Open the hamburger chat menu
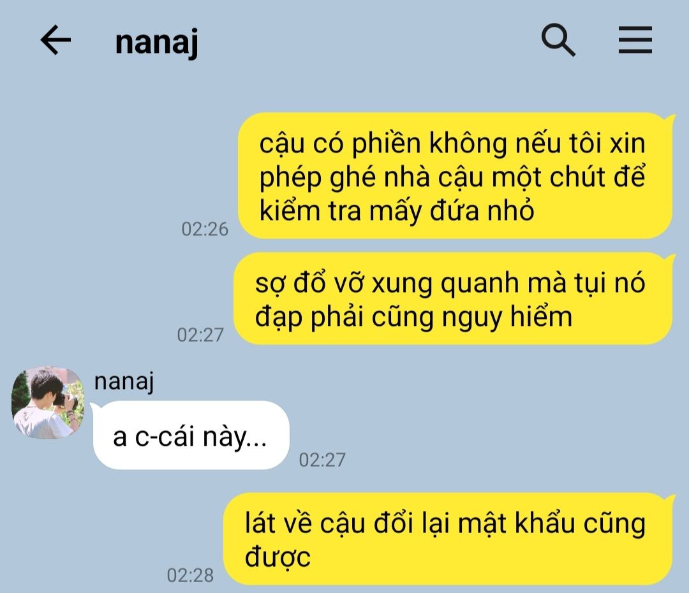 coord(635,40)
